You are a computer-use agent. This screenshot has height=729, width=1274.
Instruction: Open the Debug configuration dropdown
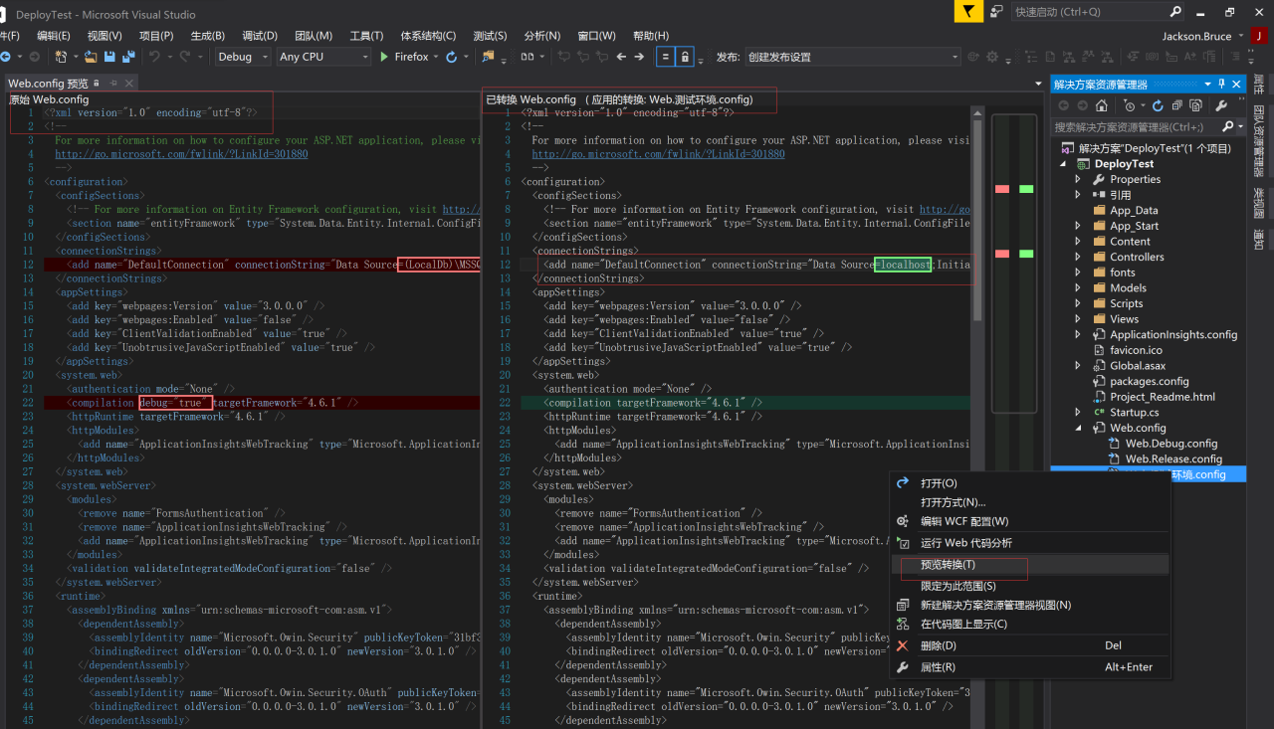pyautogui.click(x=244, y=57)
